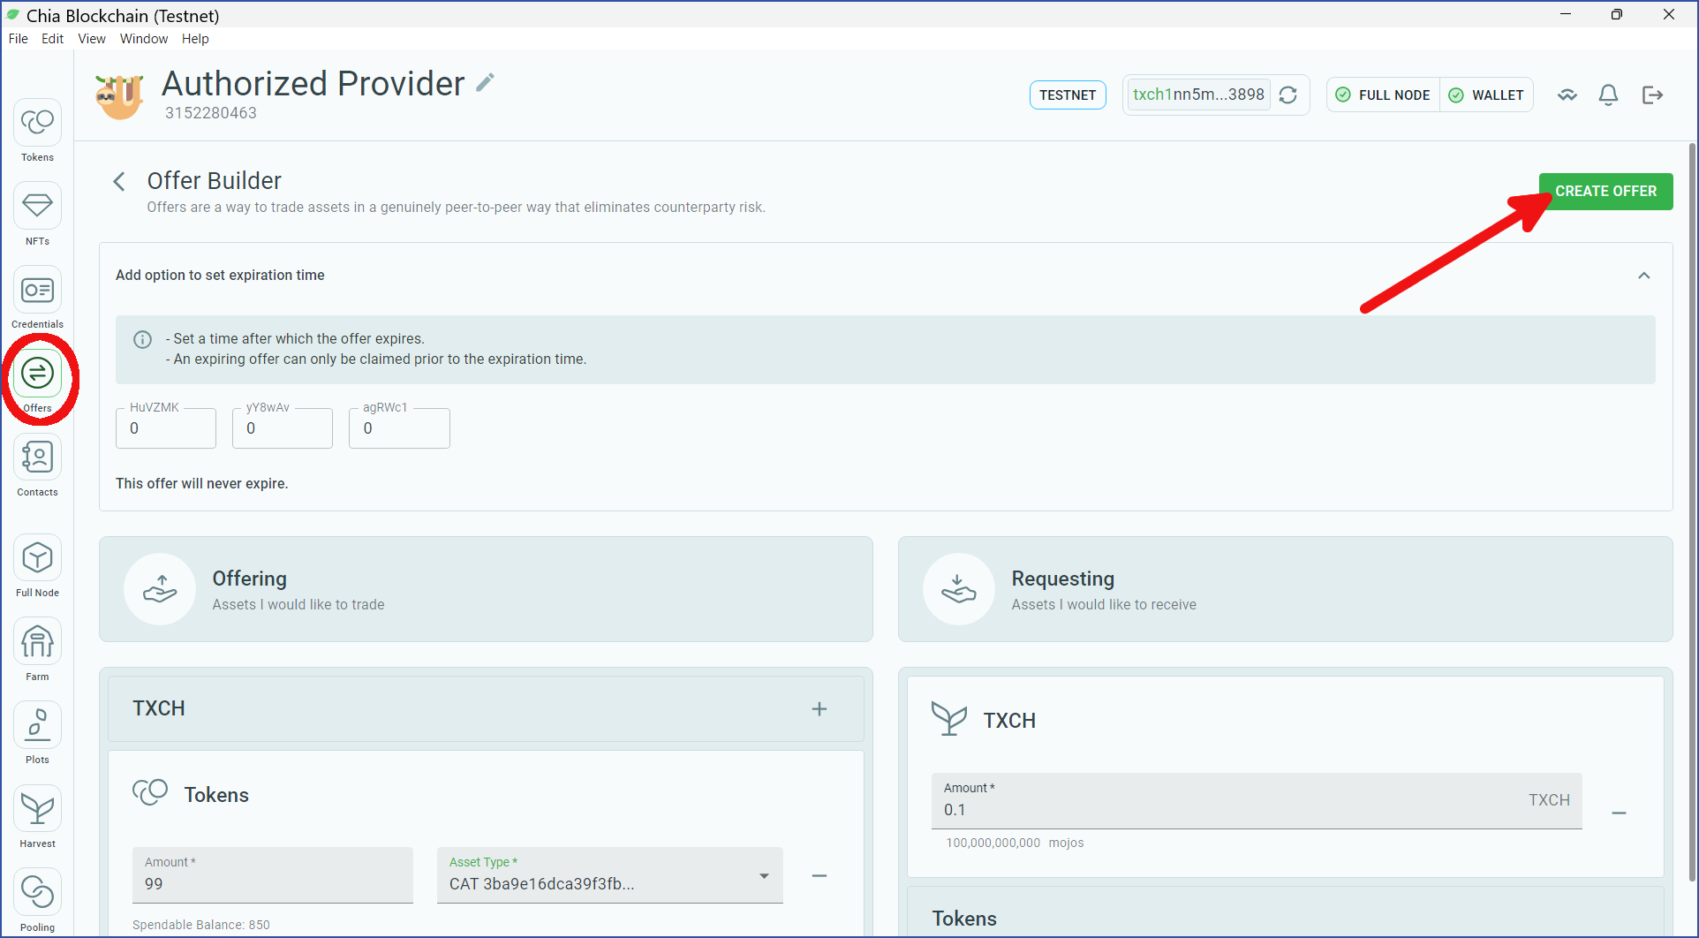Open the Farm sidebar icon
Viewport: 1699px width, 938px height.
(37, 650)
